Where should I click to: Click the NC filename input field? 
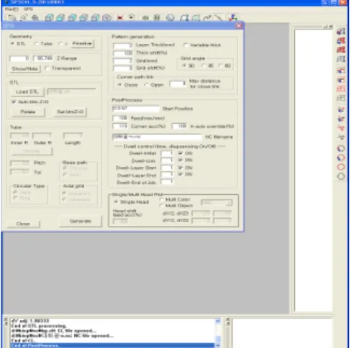pos(157,137)
